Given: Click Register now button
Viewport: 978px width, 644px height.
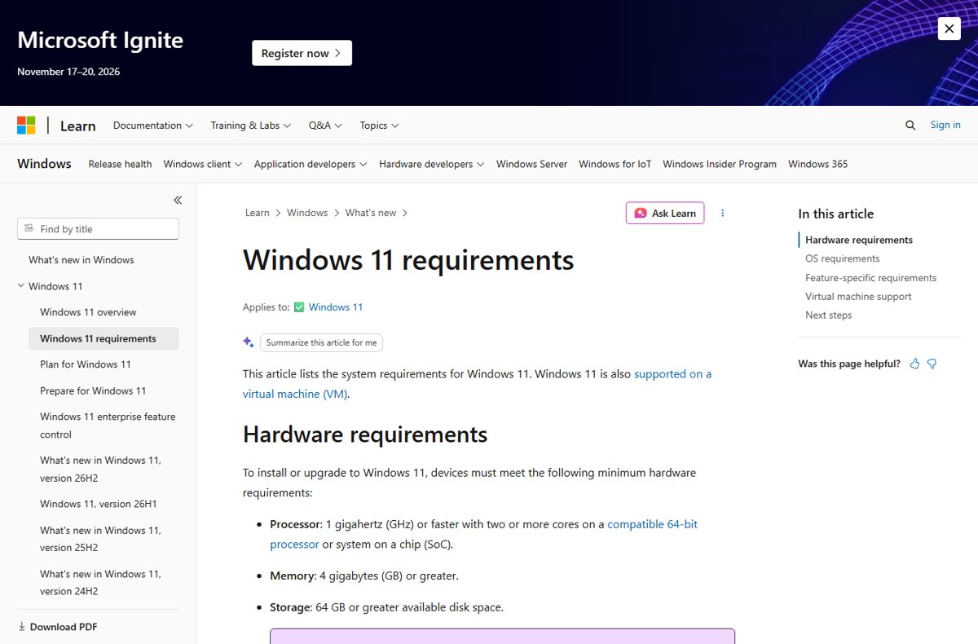Looking at the screenshot, I should coord(302,53).
